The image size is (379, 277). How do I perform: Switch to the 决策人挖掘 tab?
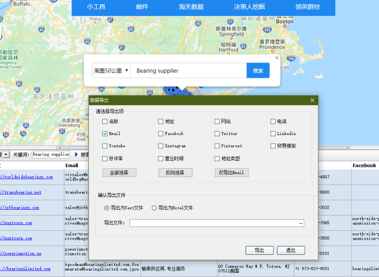[x=250, y=7]
